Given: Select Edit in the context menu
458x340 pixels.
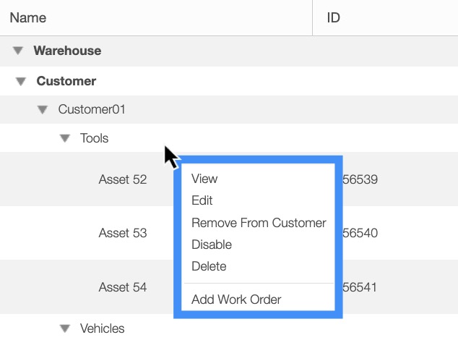Looking at the screenshot, I should coord(202,200).
